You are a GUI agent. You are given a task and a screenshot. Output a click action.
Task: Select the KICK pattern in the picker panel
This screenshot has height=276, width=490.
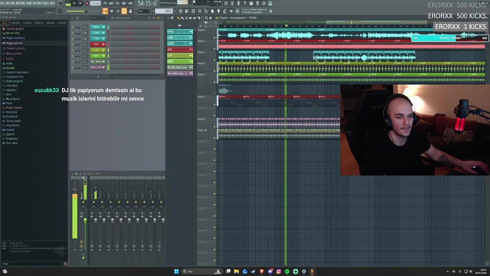tap(180, 49)
